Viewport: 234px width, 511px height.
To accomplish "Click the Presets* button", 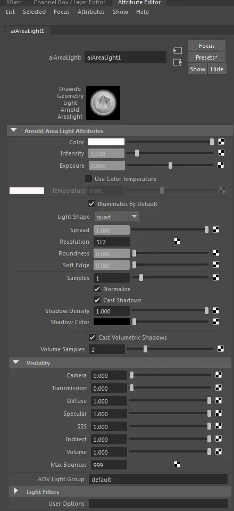I will click(x=207, y=57).
